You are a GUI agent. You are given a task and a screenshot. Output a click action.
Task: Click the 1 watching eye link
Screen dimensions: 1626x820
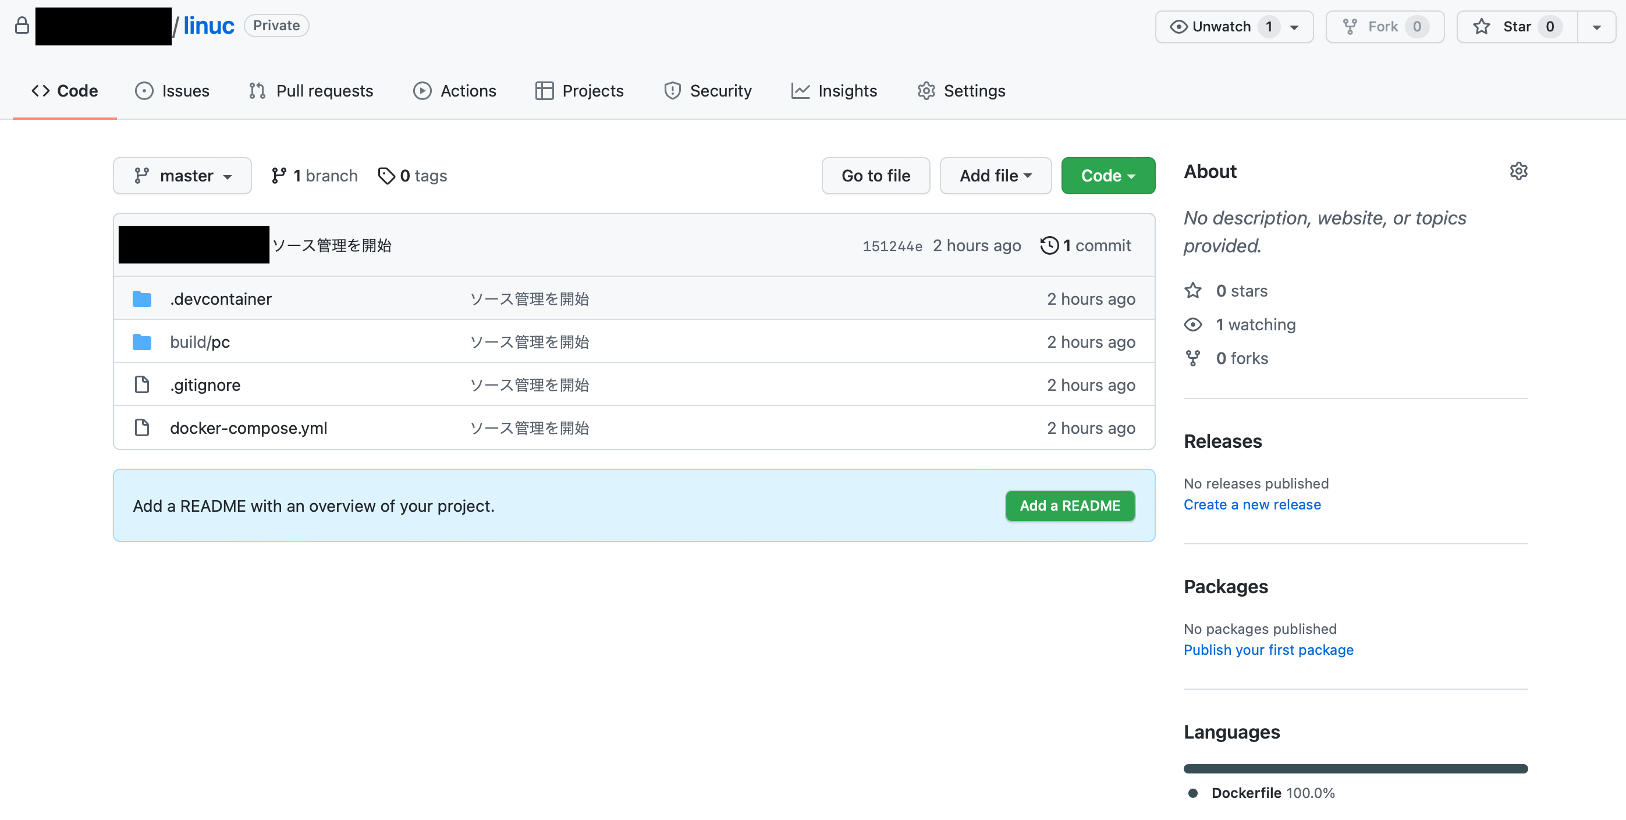(1255, 325)
